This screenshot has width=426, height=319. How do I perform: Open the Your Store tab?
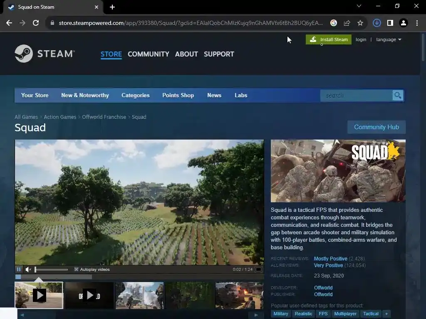[x=35, y=95]
